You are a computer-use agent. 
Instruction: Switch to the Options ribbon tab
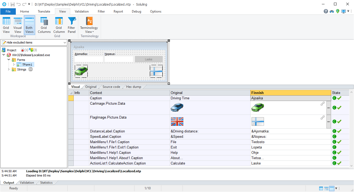pos(156,11)
